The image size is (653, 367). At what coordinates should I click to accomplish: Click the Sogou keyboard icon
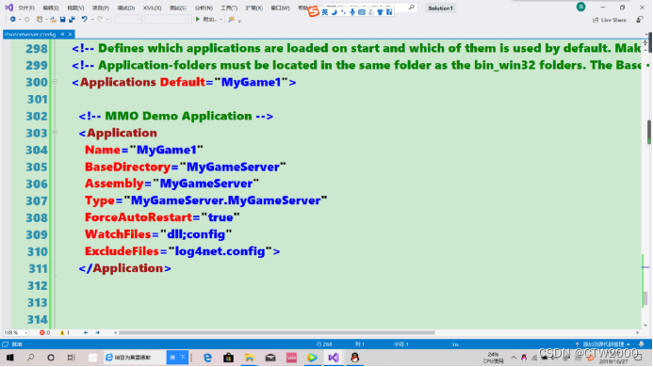pyautogui.click(x=362, y=12)
